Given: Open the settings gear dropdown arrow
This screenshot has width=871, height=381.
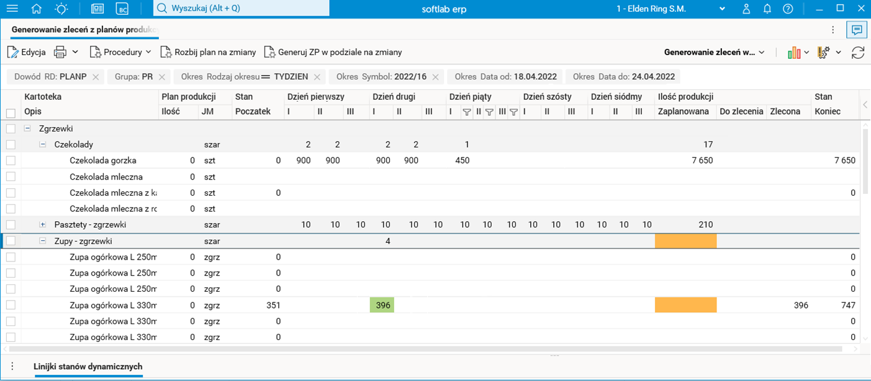Looking at the screenshot, I should tap(838, 53).
